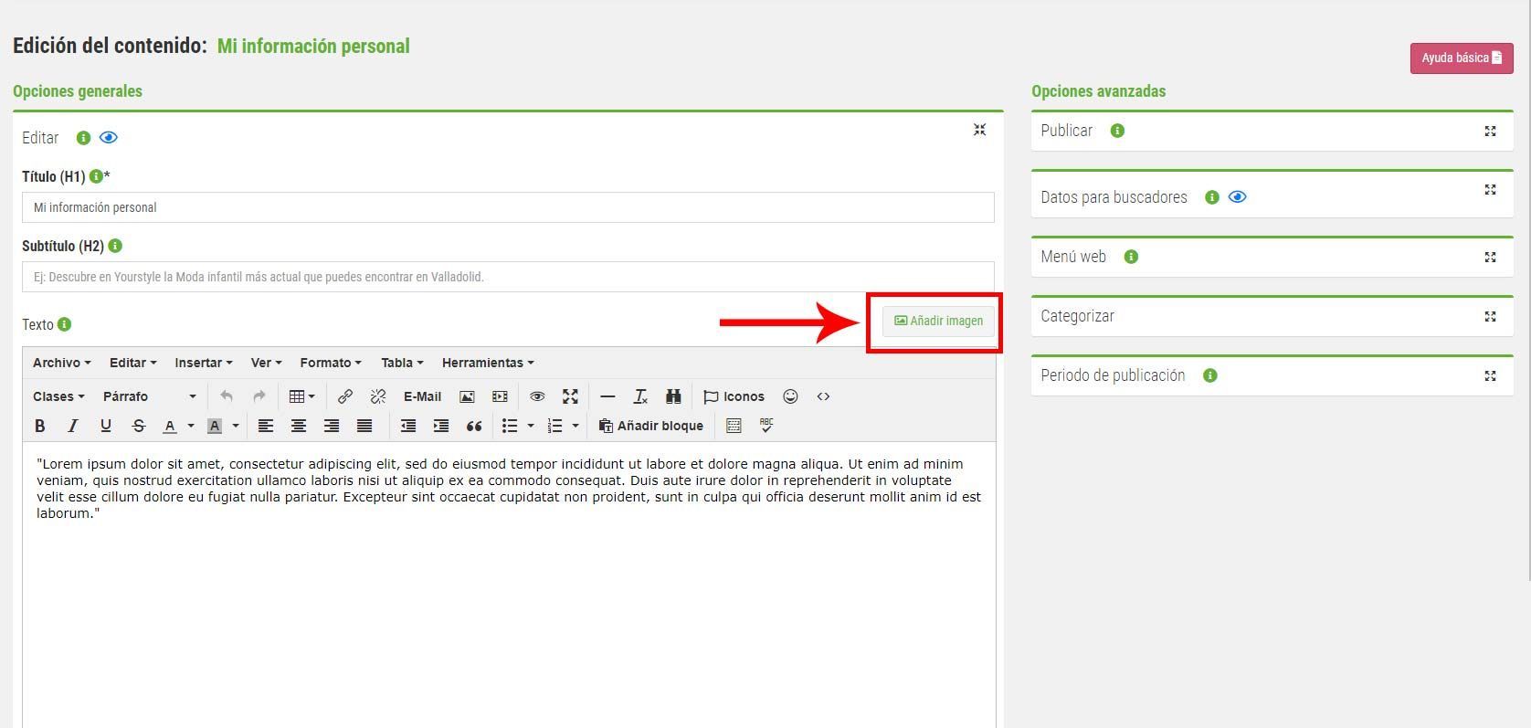Viewport: 1531px width, 728px height.
Task: Insert or edit a link
Action: (345, 396)
